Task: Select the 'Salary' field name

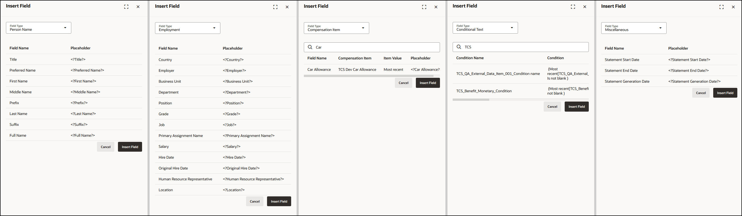Action: click(164, 146)
